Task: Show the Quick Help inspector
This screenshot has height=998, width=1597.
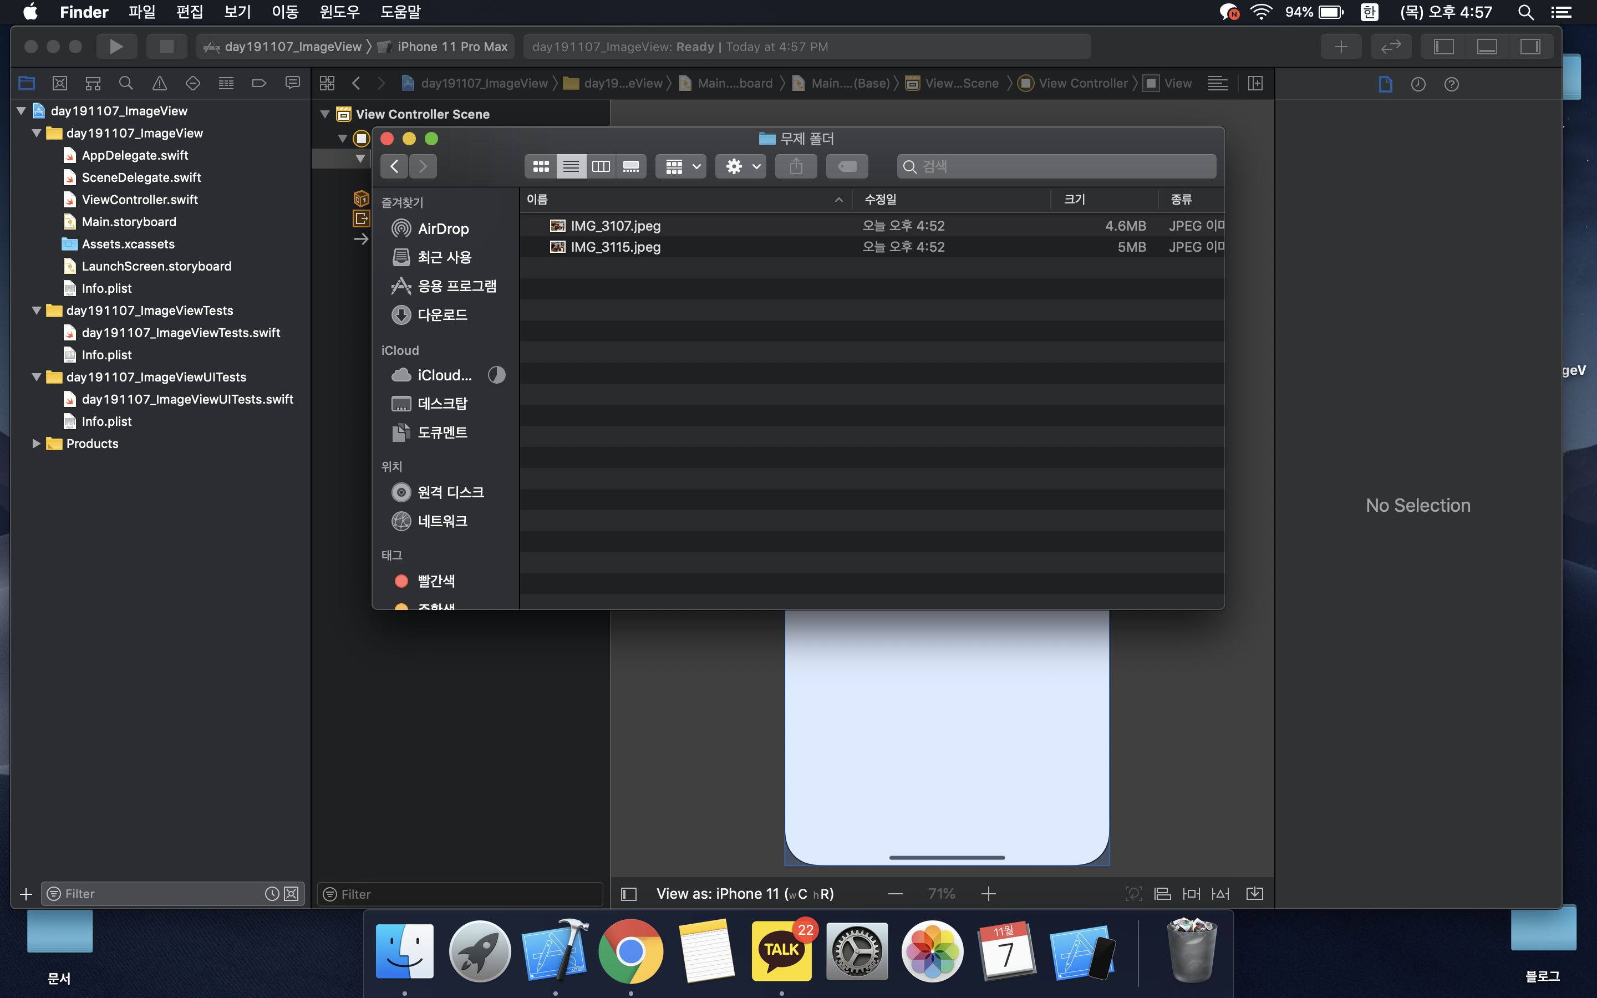Action: (1451, 84)
